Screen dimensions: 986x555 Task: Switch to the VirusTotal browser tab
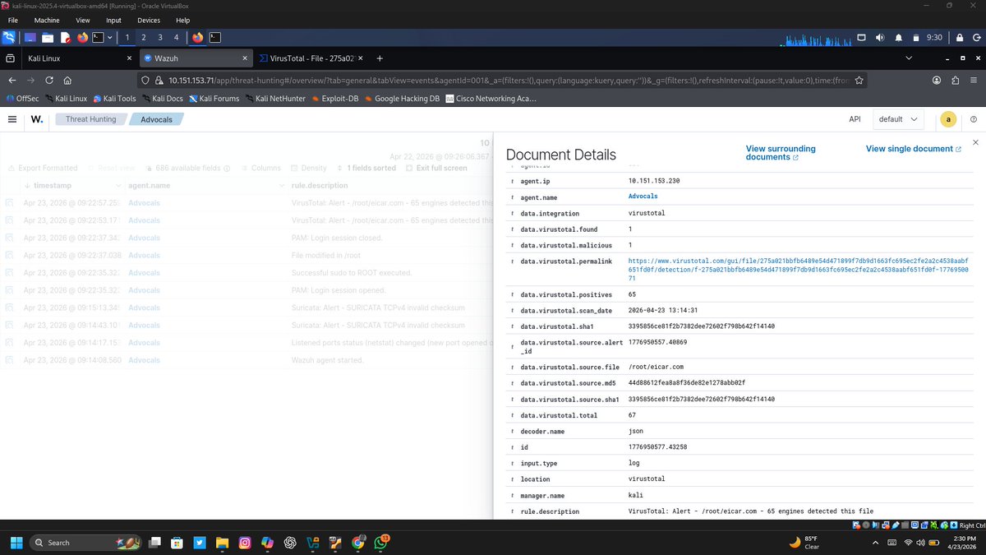[312, 58]
